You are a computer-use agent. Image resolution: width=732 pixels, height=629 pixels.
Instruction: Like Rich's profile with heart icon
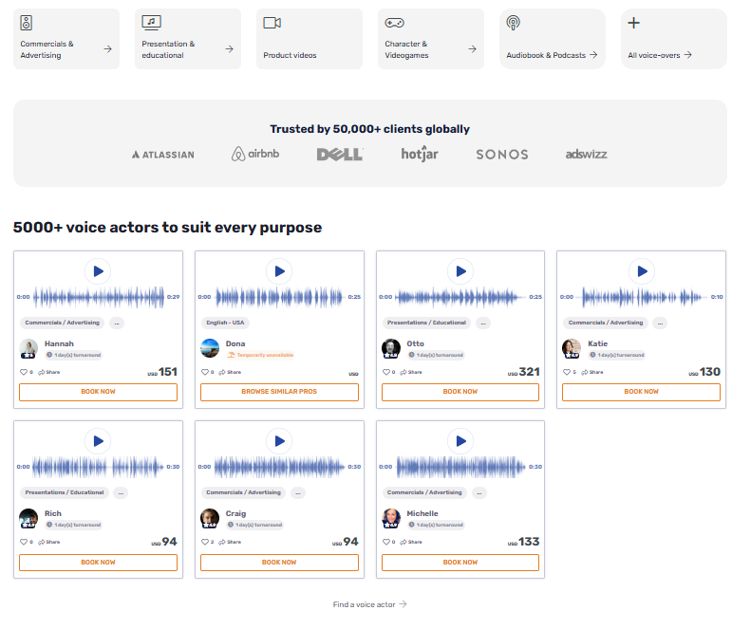click(x=24, y=543)
